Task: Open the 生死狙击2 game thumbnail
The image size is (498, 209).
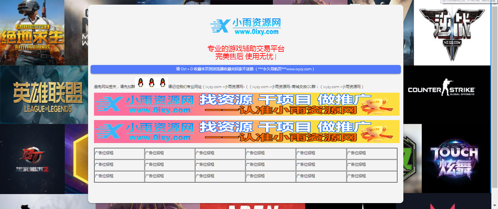Action: (x=32, y=159)
